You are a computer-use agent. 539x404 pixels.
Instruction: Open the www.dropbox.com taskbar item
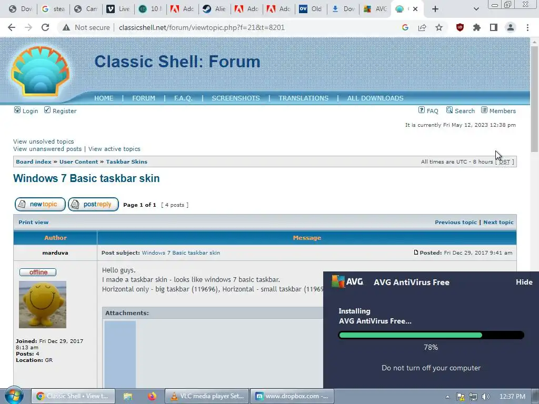coord(292,396)
